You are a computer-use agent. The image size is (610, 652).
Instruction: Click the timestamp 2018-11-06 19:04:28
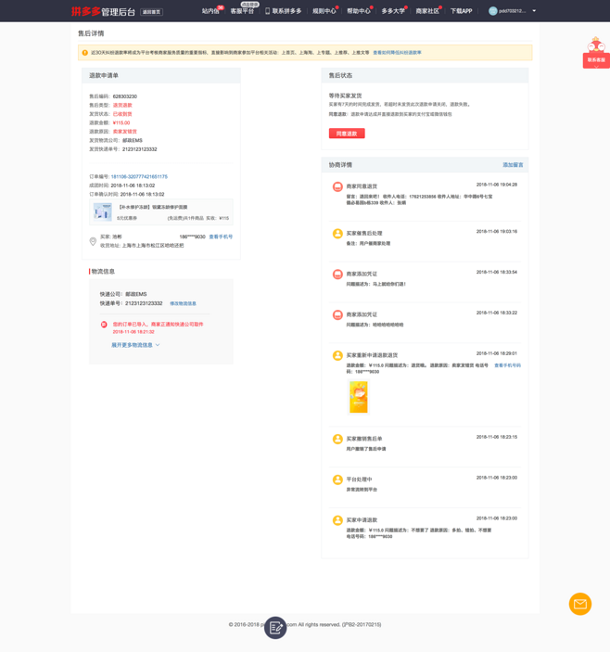(497, 185)
